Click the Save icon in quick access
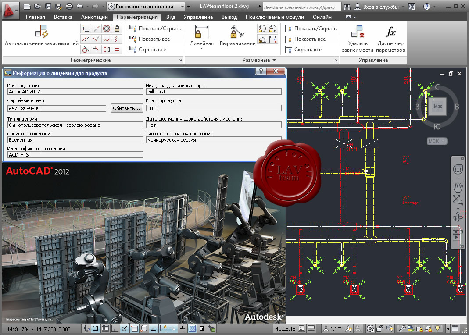 pos(48,6)
